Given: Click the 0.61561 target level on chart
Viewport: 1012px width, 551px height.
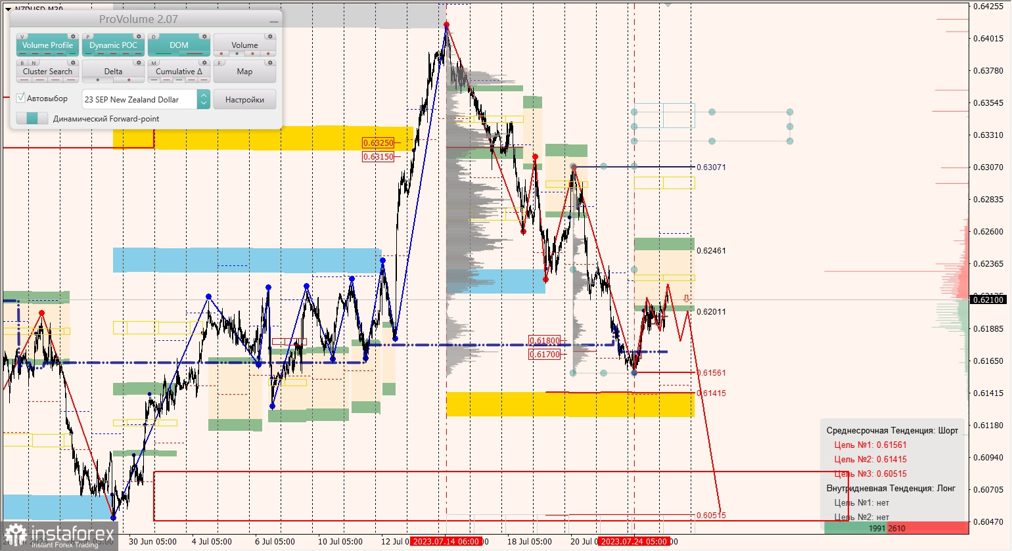Looking at the screenshot, I should (x=711, y=372).
